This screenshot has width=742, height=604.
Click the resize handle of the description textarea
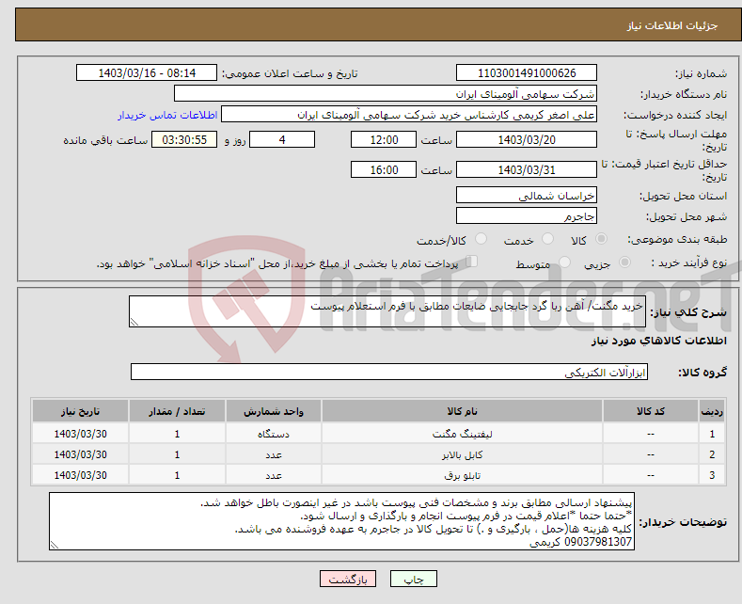[x=134, y=322]
